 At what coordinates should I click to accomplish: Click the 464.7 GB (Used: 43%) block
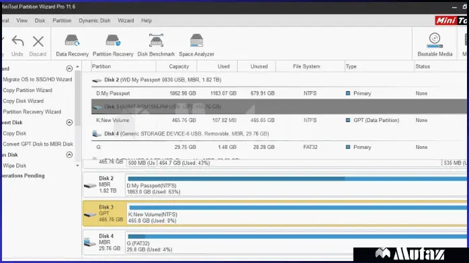(x=299, y=162)
